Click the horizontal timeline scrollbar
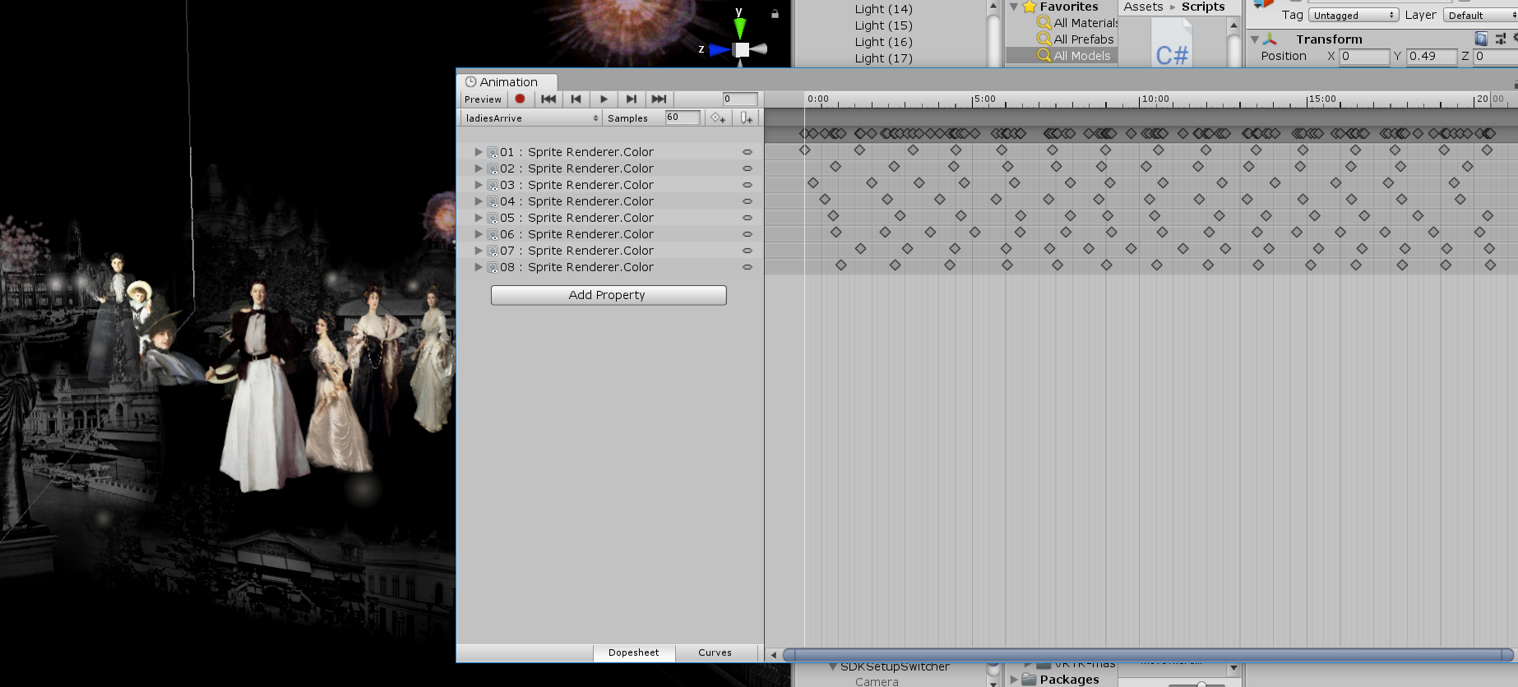The width and height of the screenshot is (1518, 687). 1148,655
